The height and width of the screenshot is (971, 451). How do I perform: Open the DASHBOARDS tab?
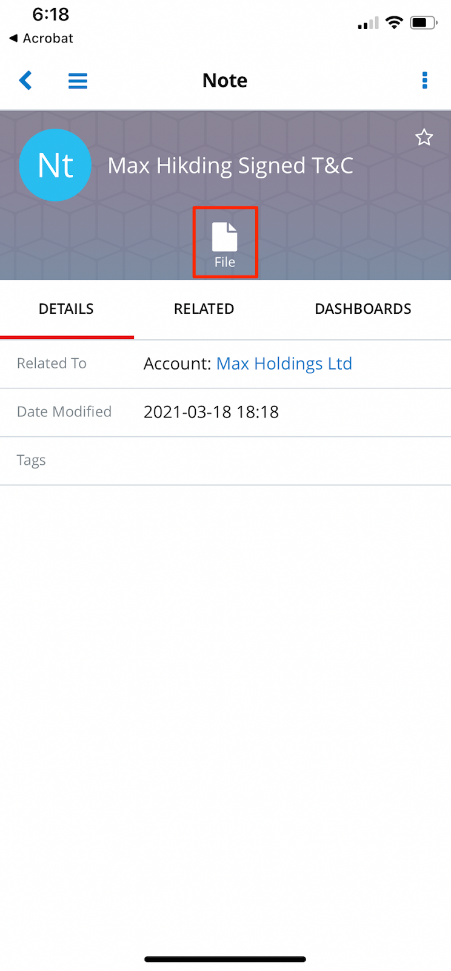click(x=362, y=309)
